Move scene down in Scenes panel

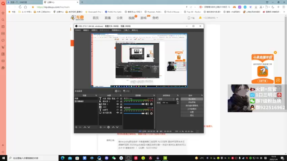[x=89, y=127]
